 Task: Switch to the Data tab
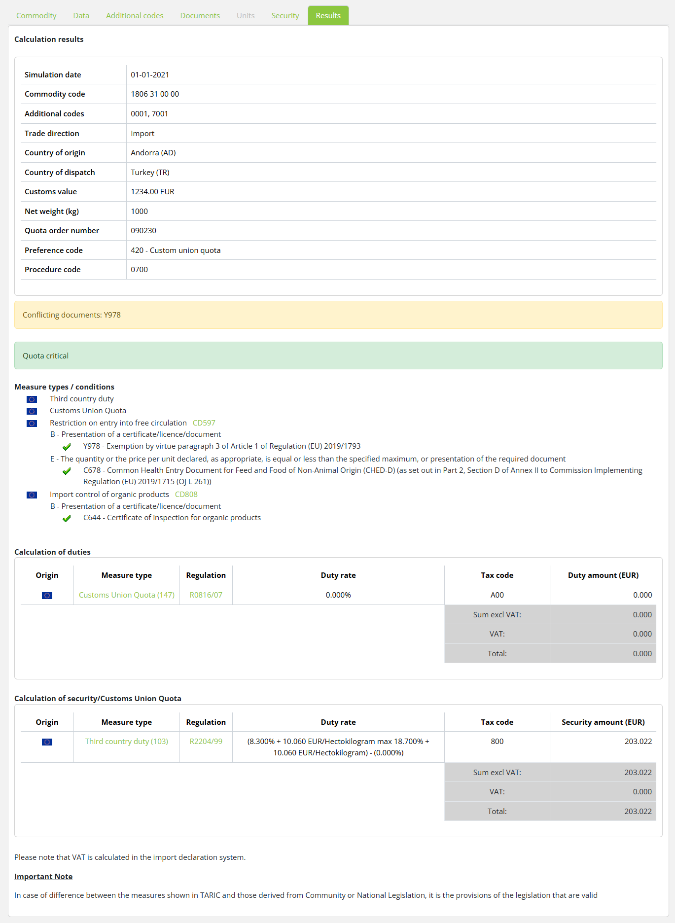(x=81, y=16)
